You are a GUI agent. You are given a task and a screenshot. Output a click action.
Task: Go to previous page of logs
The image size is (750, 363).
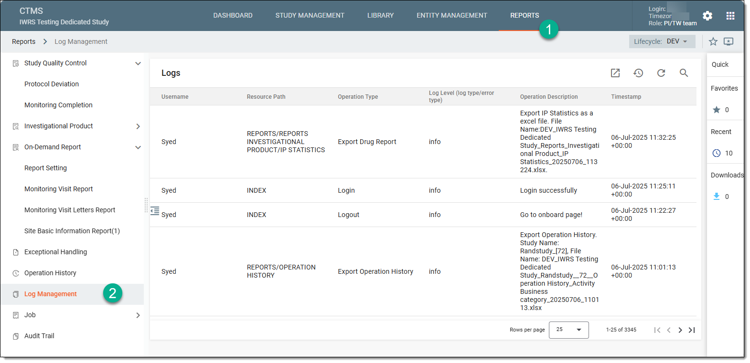click(669, 330)
